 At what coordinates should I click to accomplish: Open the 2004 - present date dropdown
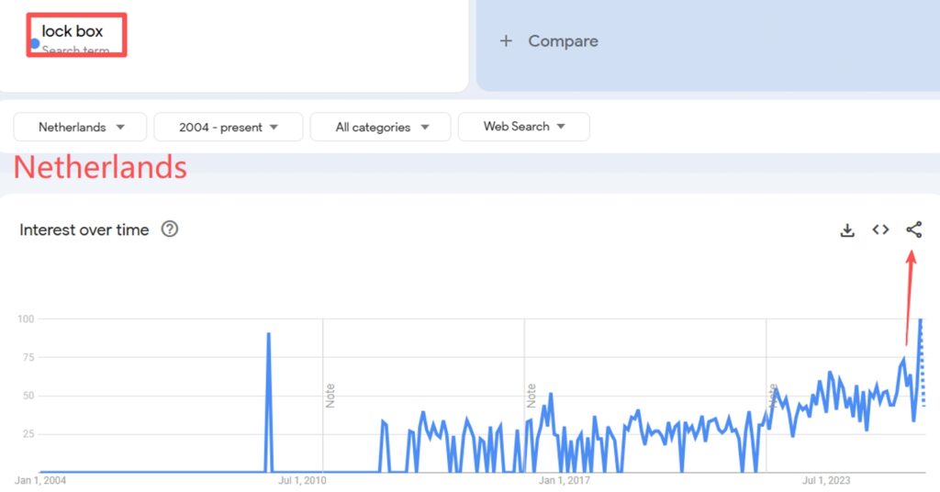(228, 127)
